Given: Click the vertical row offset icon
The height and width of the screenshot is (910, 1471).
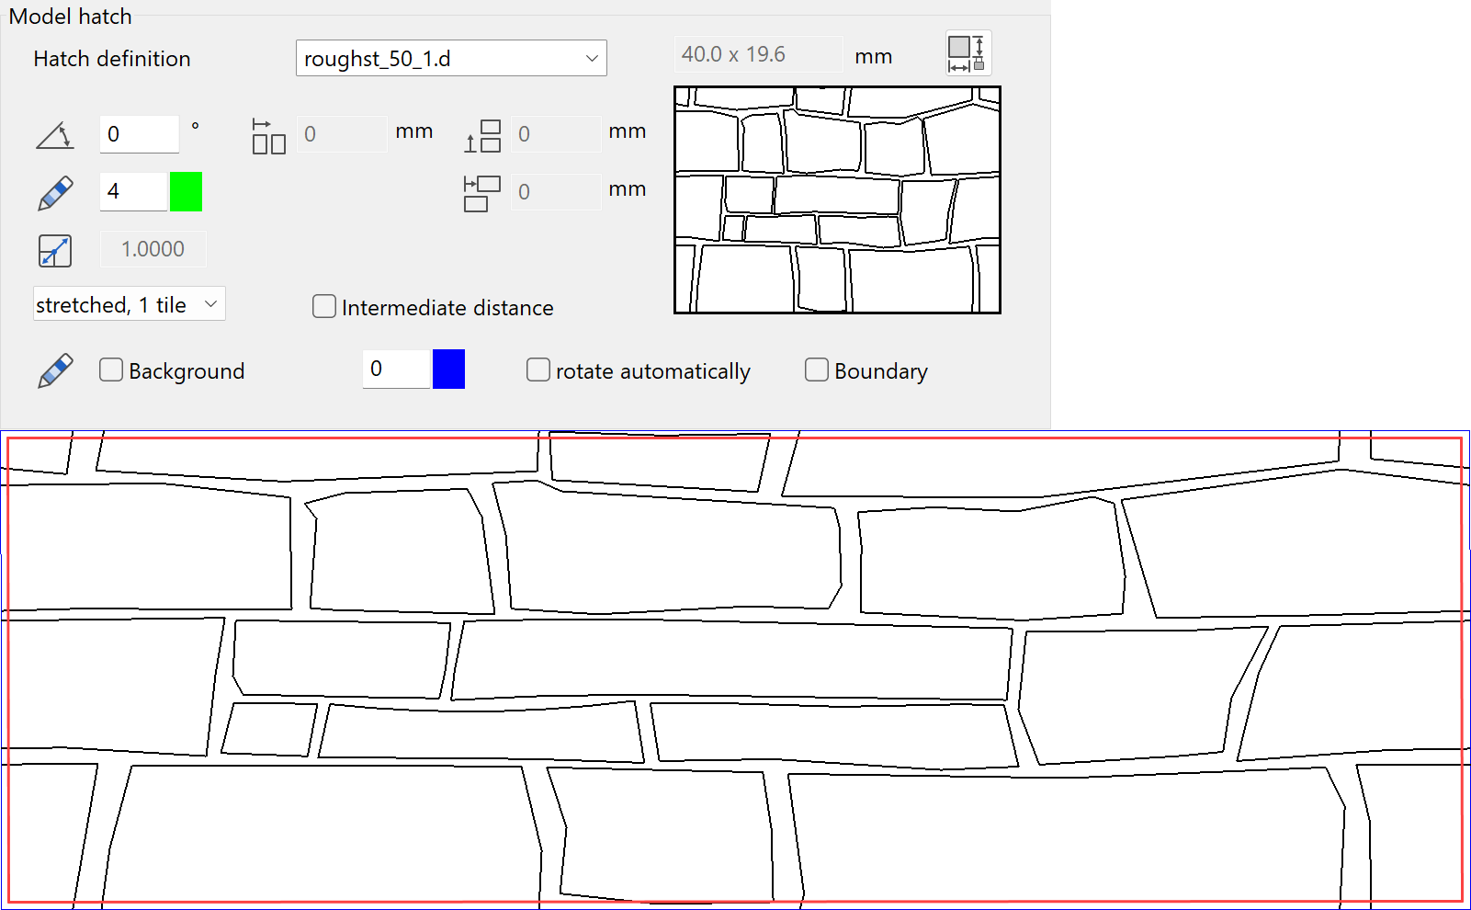Looking at the screenshot, I should pyautogui.click(x=482, y=134).
